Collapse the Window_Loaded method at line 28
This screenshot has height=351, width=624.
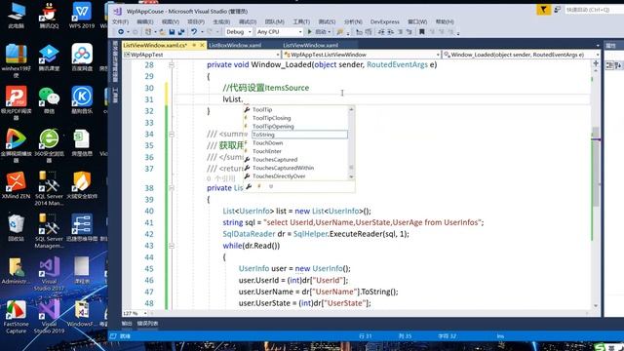[x=172, y=65]
